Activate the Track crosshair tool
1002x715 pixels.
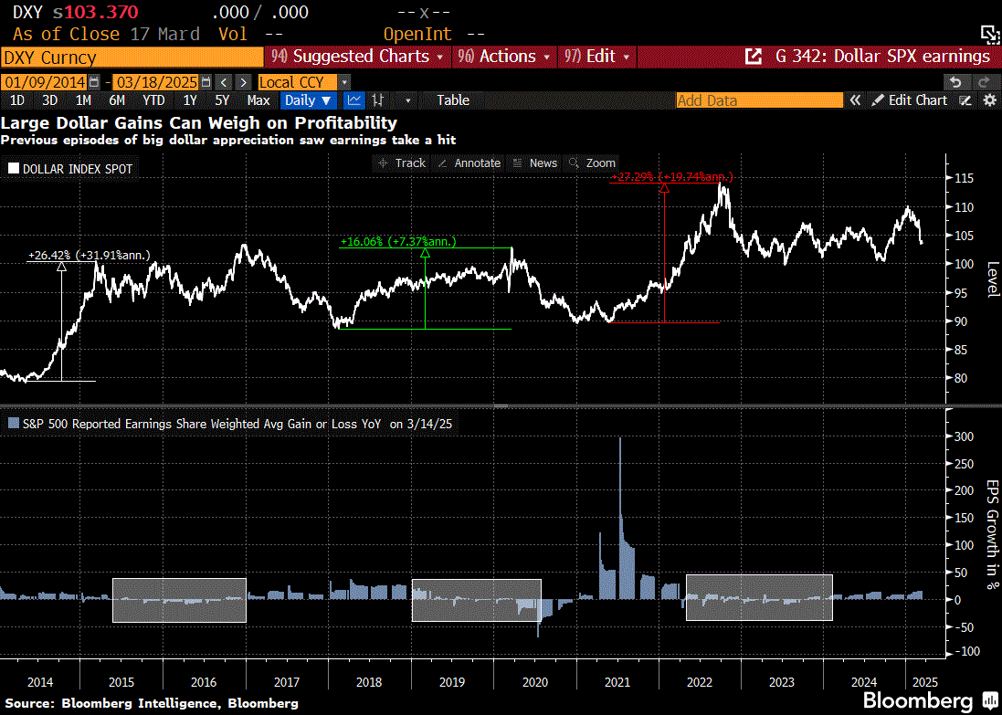401,163
